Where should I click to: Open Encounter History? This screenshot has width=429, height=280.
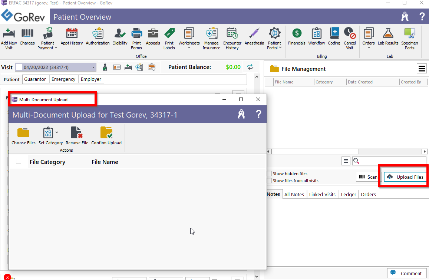(x=232, y=39)
